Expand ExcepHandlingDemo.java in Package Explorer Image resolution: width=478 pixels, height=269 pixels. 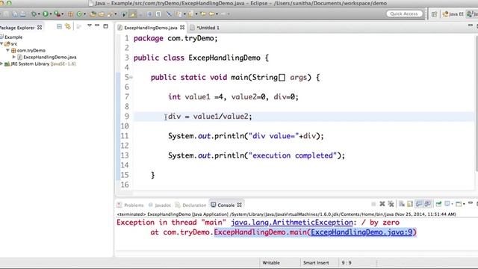click(13, 57)
